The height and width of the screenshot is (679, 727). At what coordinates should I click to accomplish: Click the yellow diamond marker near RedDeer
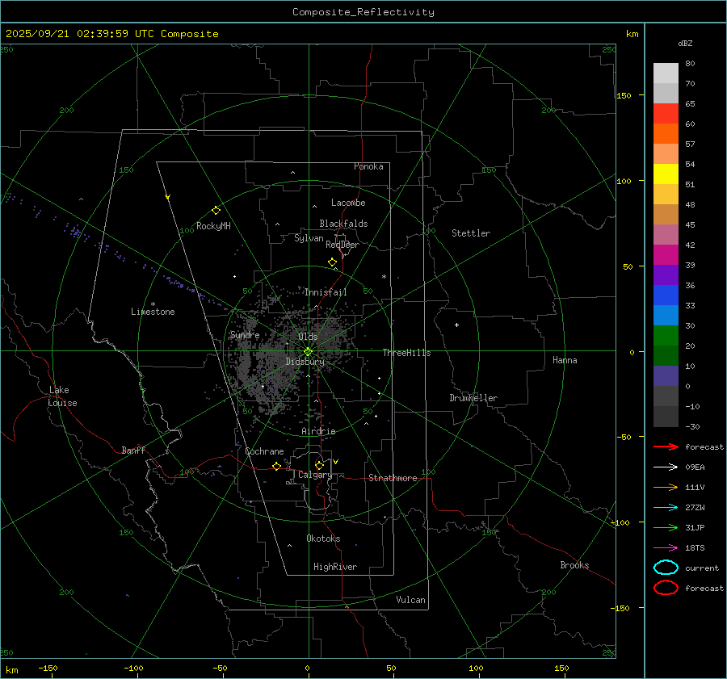[x=332, y=262]
